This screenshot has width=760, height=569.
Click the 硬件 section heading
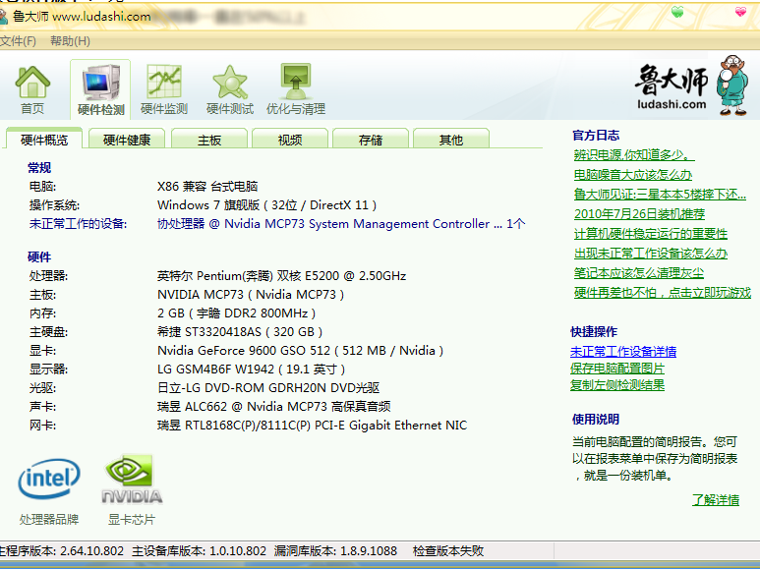pos(39,257)
